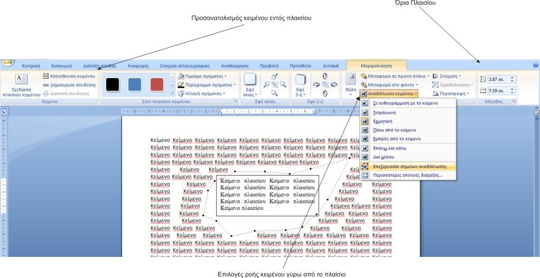The height and width of the screenshot is (278, 540).
Task: Click Κατεύθυνση κειμένου (text direction)
Action: pos(69,76)
